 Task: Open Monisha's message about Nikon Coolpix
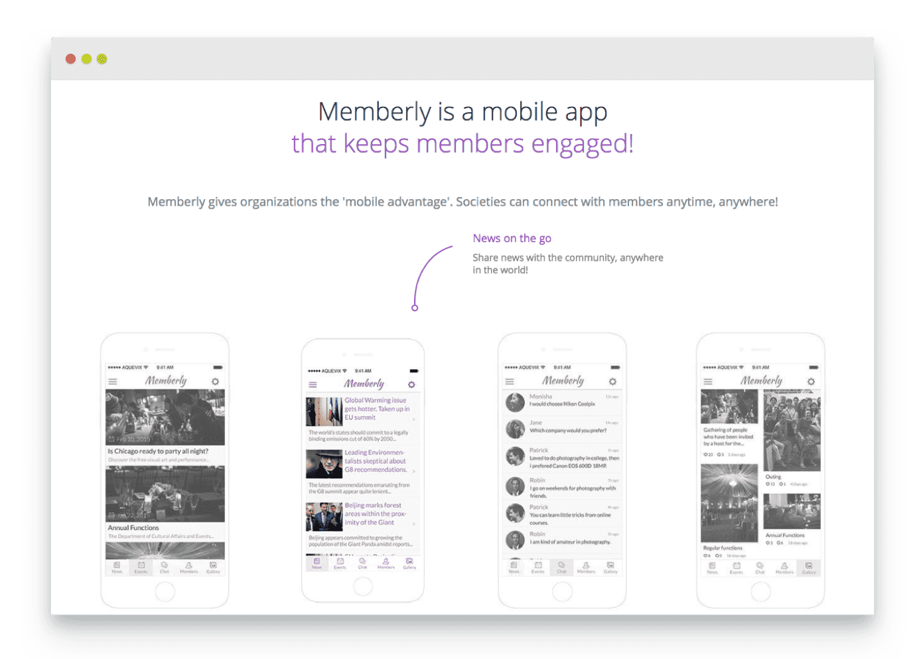click(563, 404)
